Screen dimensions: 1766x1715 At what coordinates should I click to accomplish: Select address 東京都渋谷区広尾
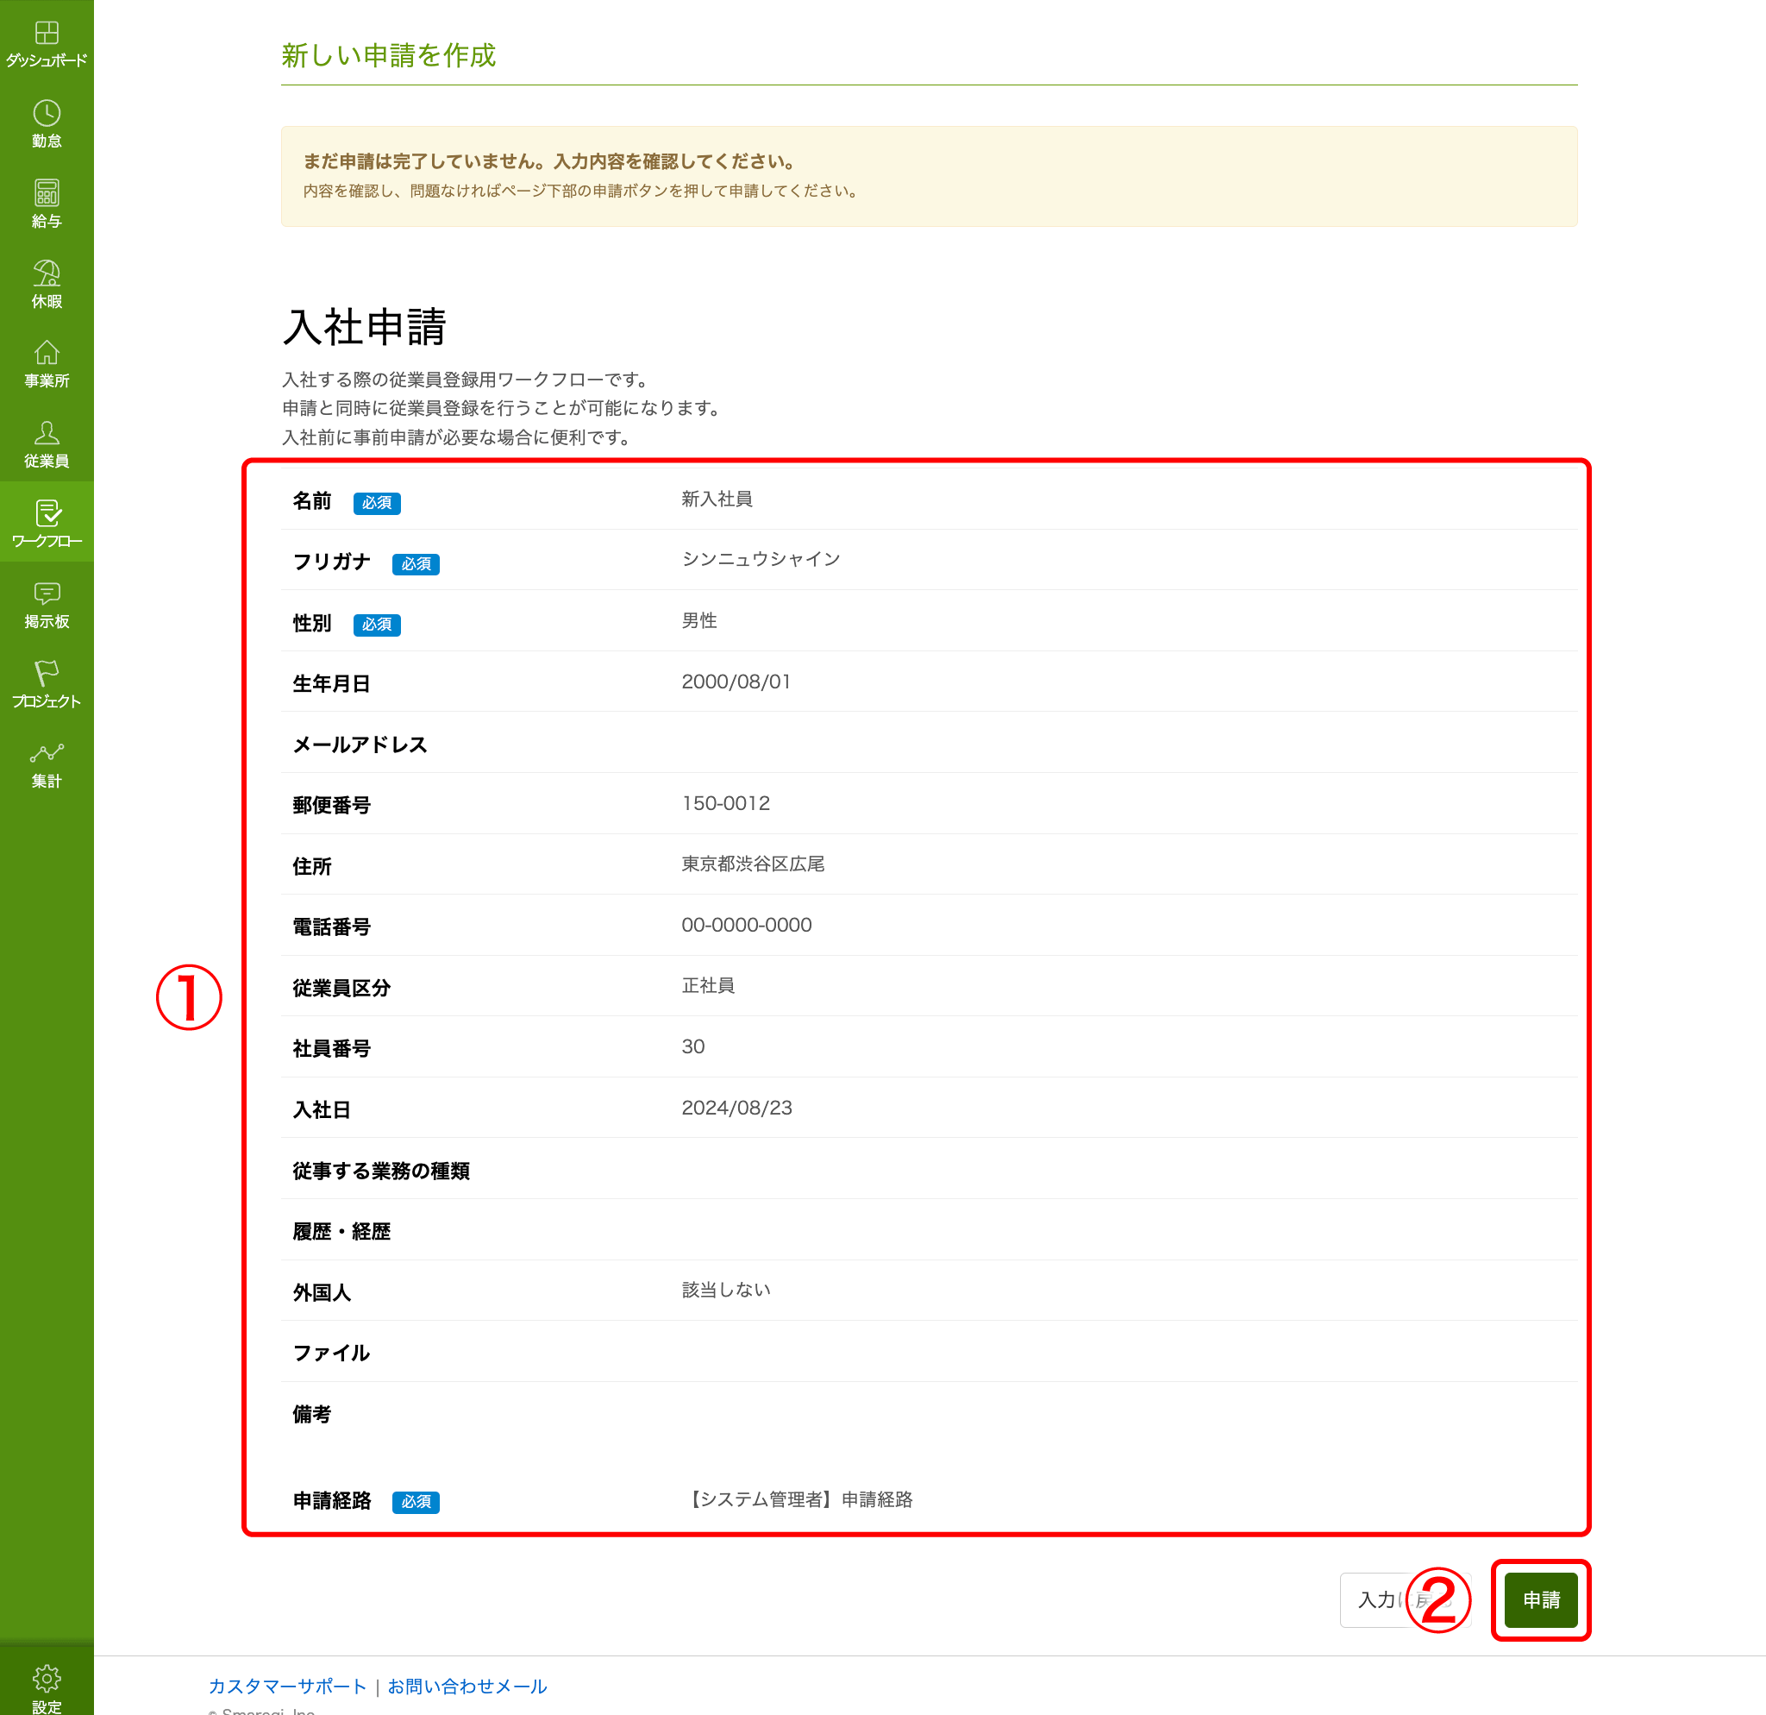click(752, 864)
